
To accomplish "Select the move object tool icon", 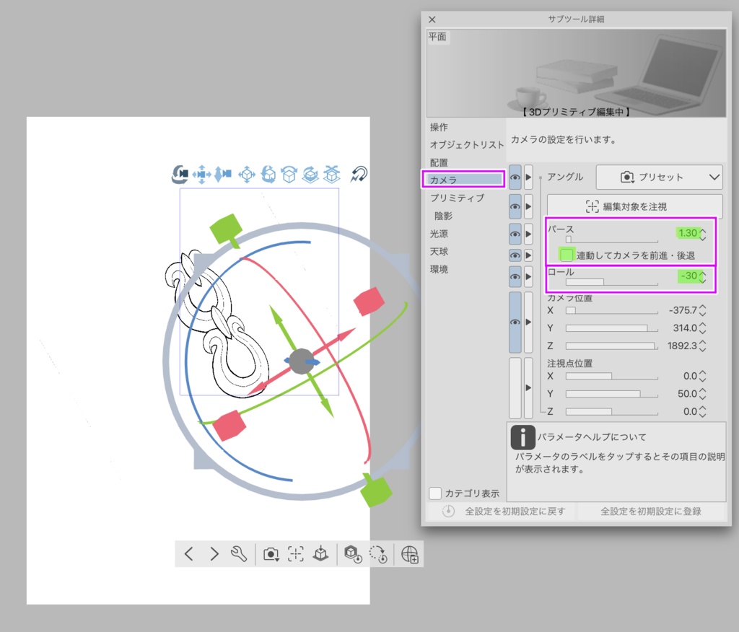I will (x=248, y=174).
